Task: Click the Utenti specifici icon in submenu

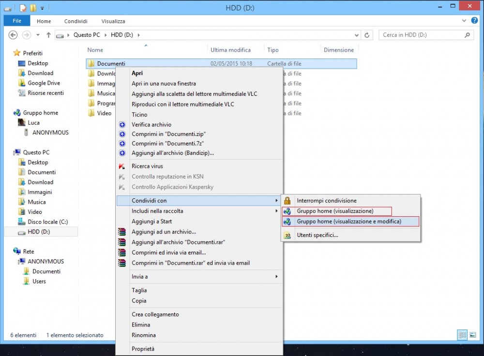Action: (287, 236)
